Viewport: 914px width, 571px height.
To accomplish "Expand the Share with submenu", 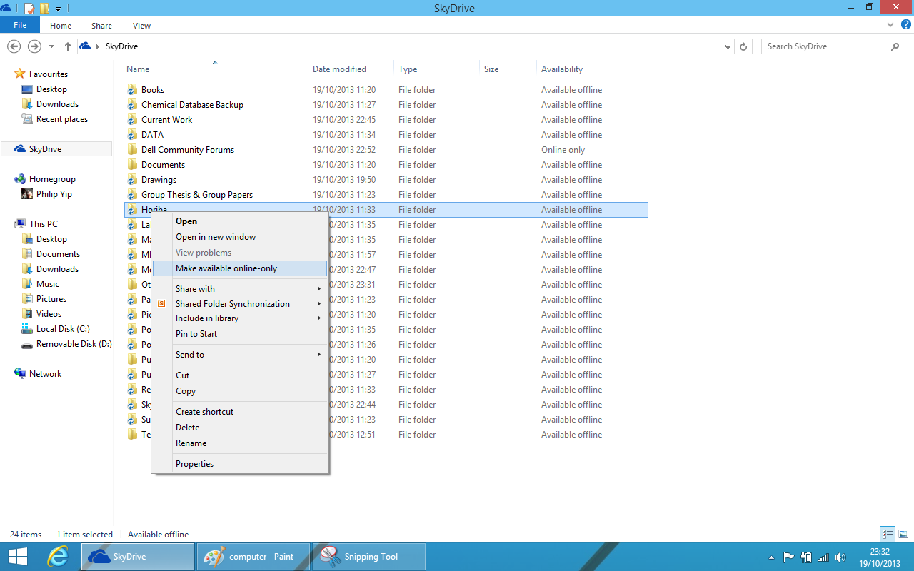I will (x=240, y=289).
